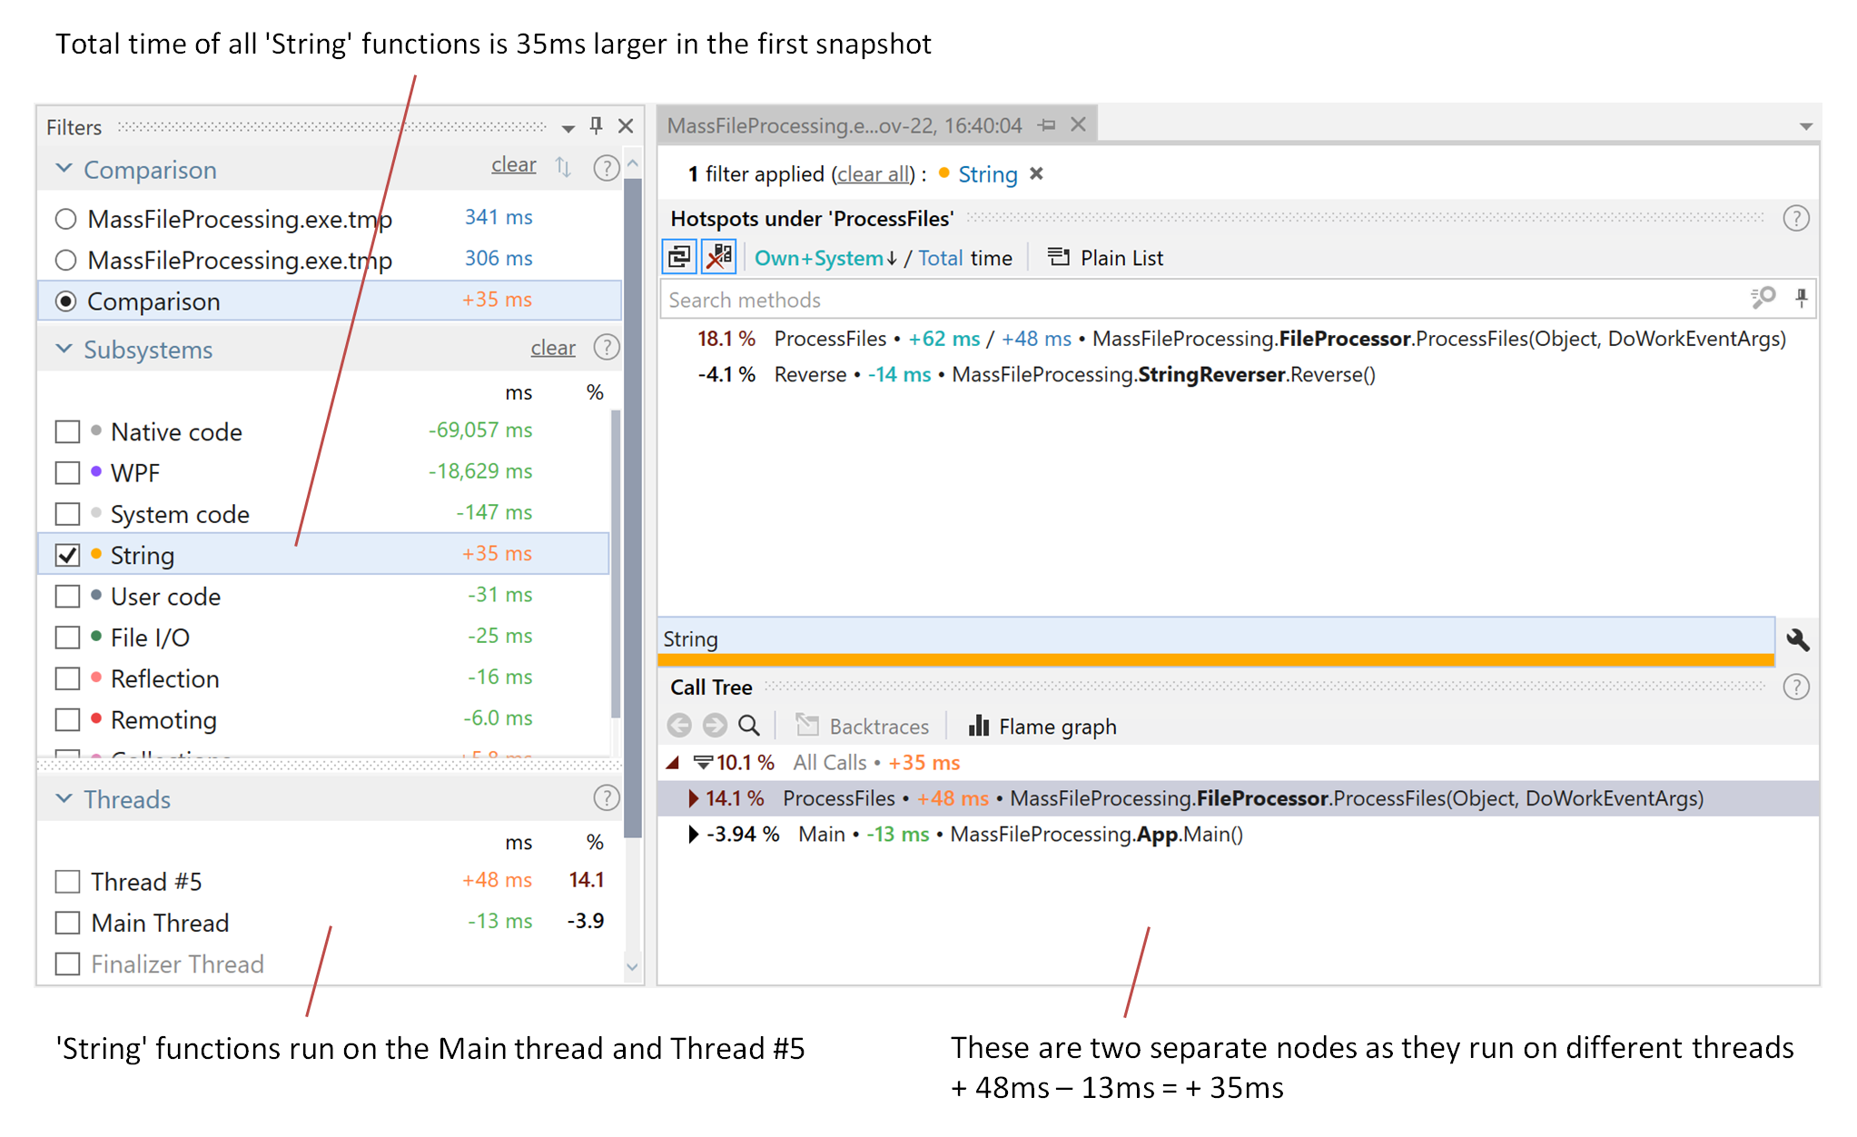Viewport: 1857px width, 1137px height.
Task: Uncheck the String subsystem filter
Action: tap(67, 554)
